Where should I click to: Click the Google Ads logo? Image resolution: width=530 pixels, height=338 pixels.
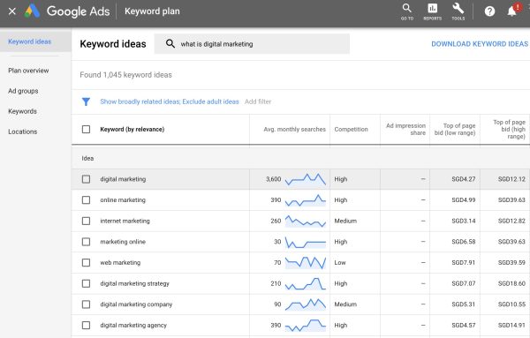click(67, 11)
